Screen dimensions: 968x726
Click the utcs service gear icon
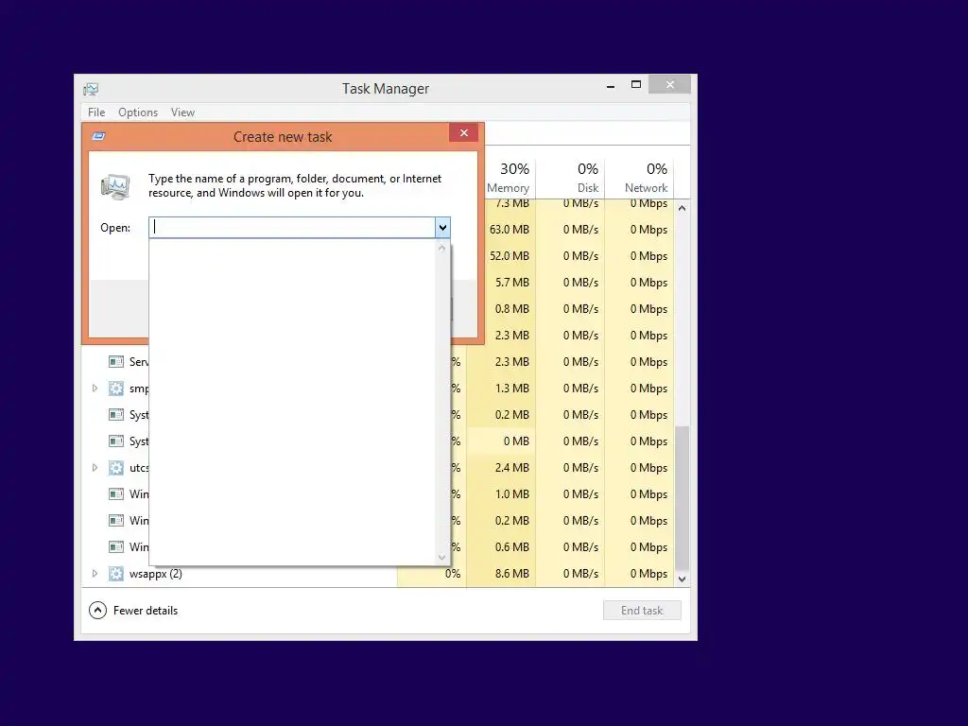(116, 467)
